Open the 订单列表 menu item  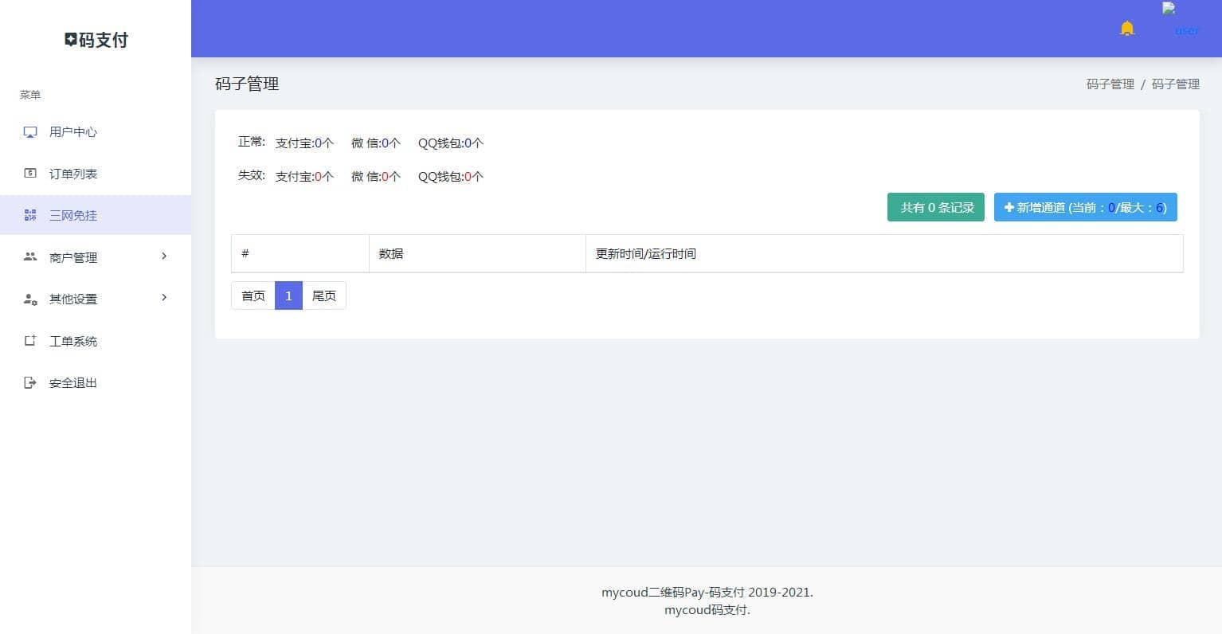[x=73, y=174]
